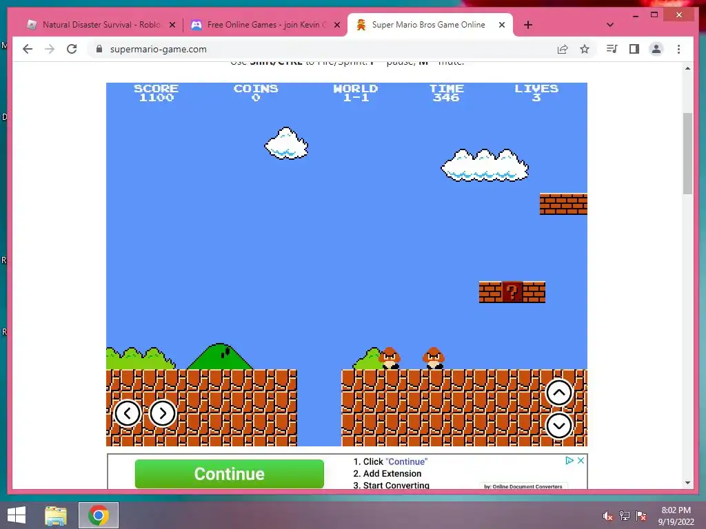Open the Chrome profile menu
The image size is (706, 529).
click(656, 49)
